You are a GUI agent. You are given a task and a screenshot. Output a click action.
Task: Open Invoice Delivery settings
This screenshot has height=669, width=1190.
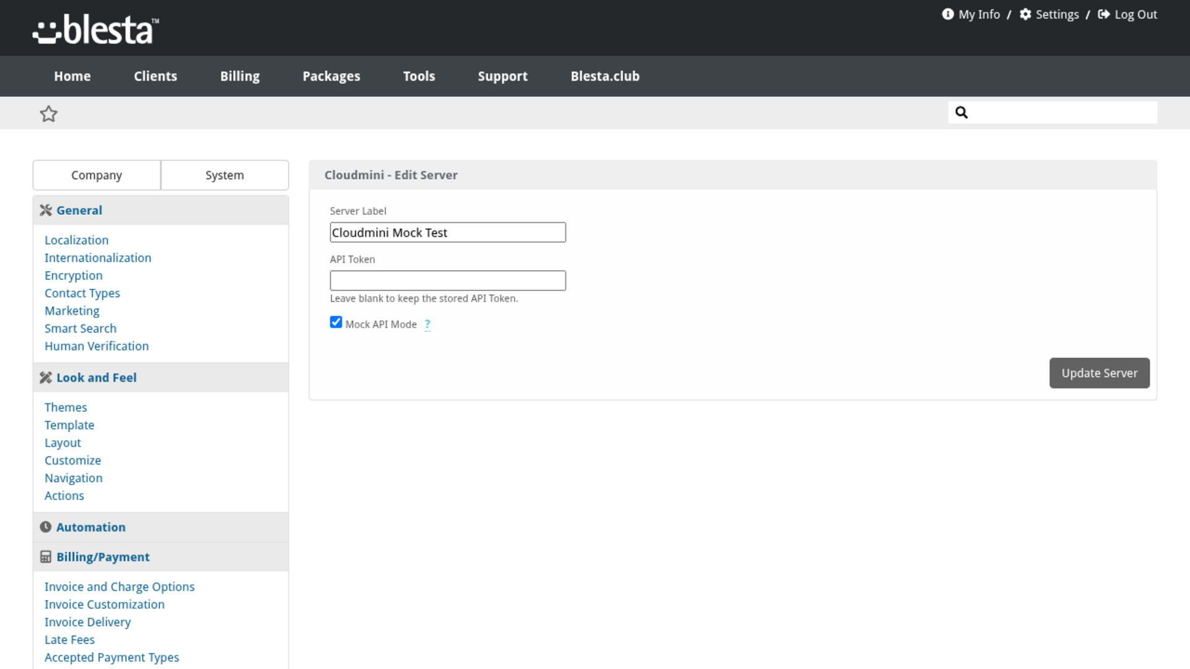(88, 622)
